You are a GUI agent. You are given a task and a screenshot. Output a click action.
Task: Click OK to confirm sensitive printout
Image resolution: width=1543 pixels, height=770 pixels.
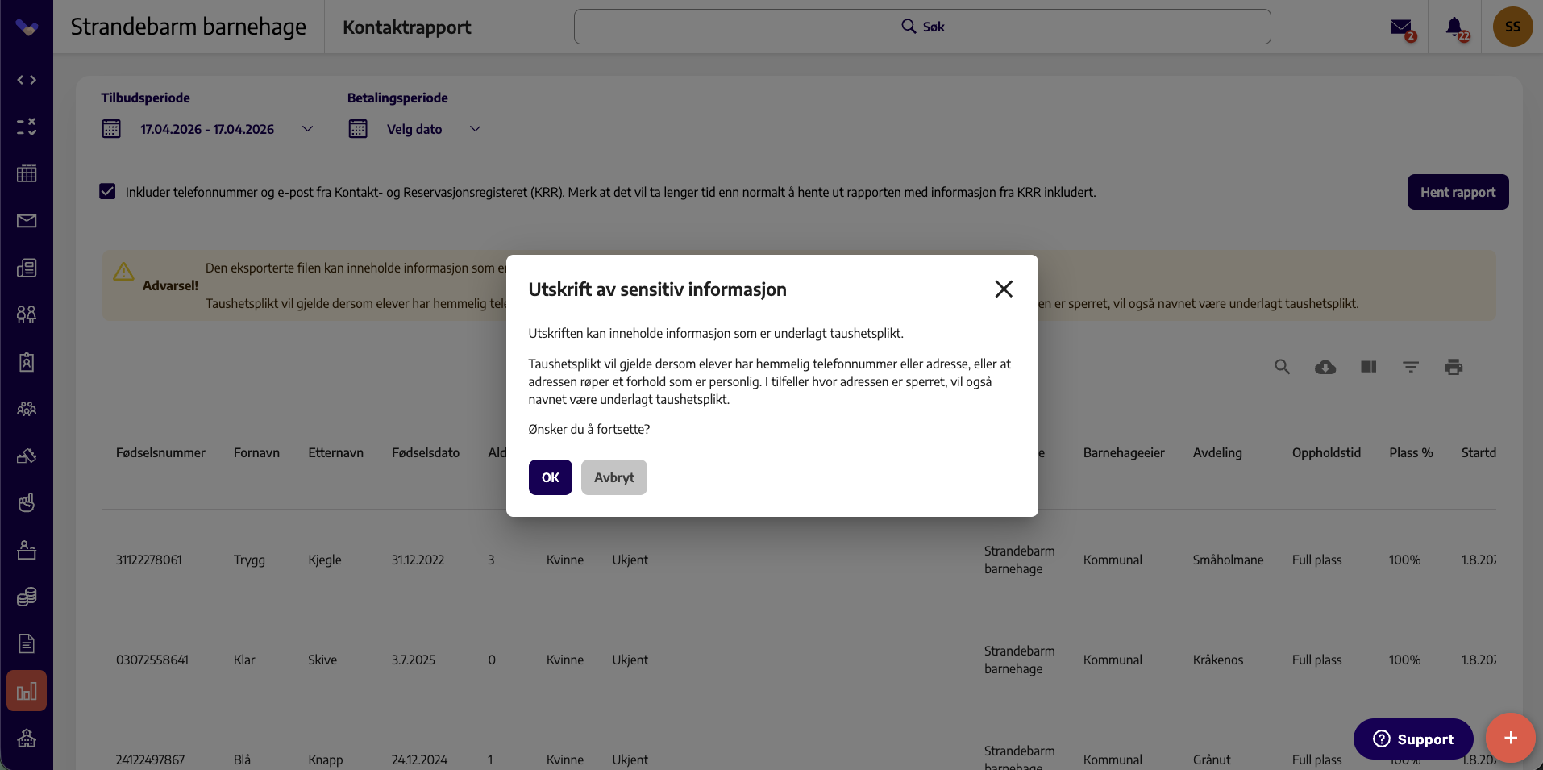tap(550, 477)
